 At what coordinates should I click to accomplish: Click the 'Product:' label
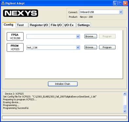[x=73, y=17]
